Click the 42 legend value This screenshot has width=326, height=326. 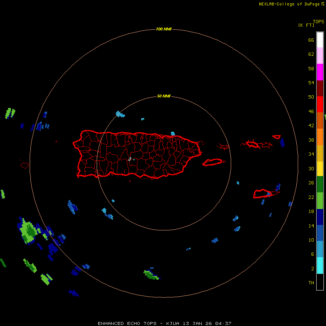(311, 126)
